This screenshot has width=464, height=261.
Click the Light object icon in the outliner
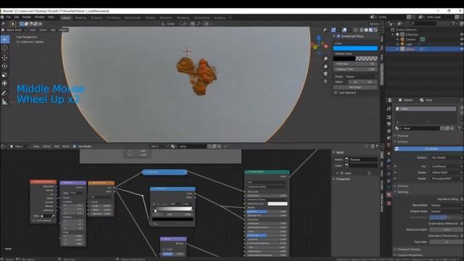point(402,44)
